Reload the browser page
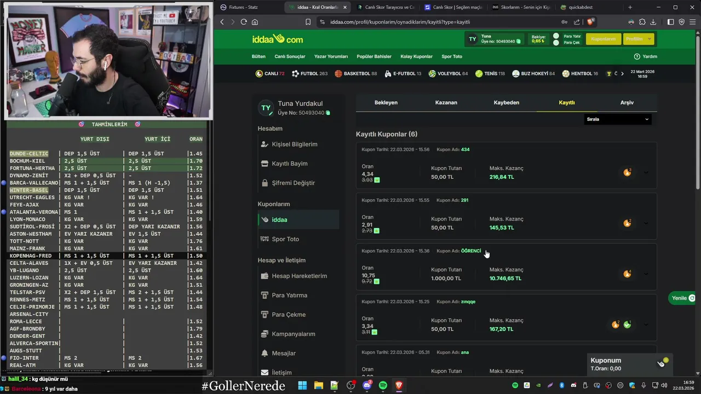 pos(244,22)
